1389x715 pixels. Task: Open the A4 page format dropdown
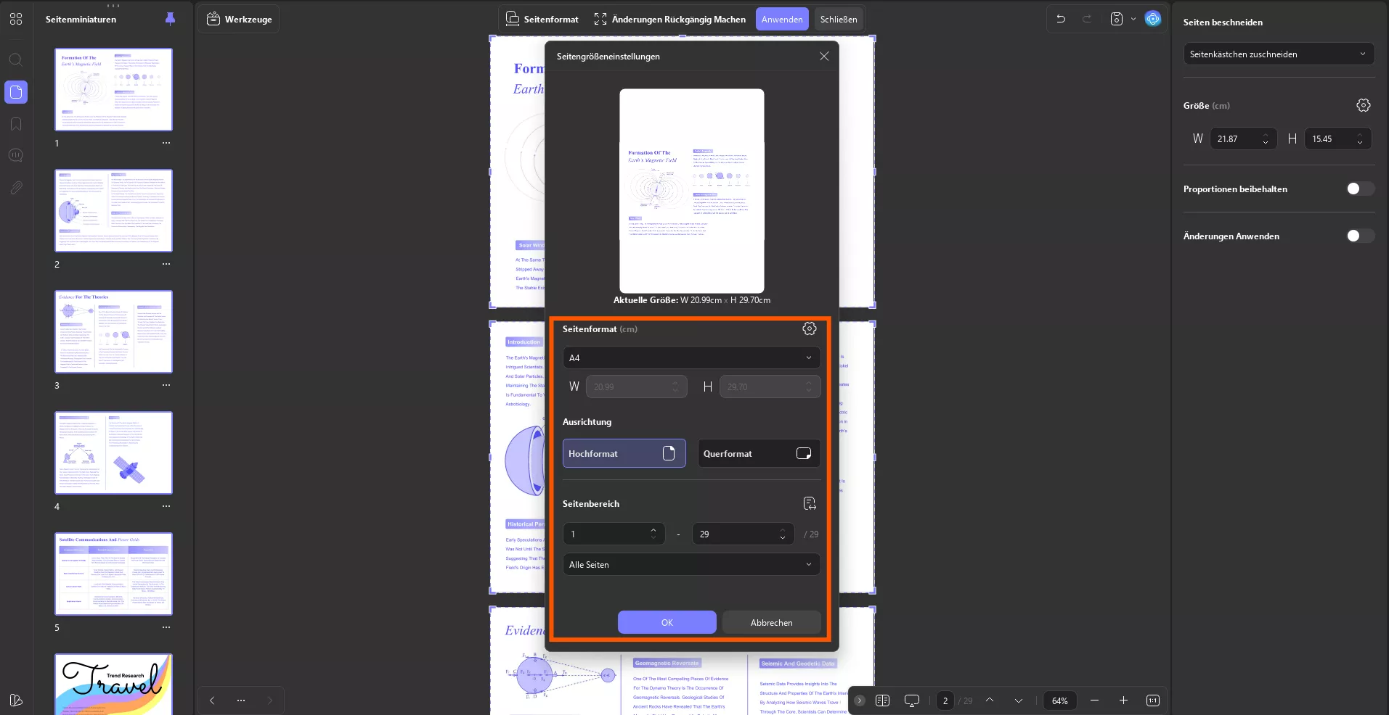pyautogui.click(x=691, y=357)
